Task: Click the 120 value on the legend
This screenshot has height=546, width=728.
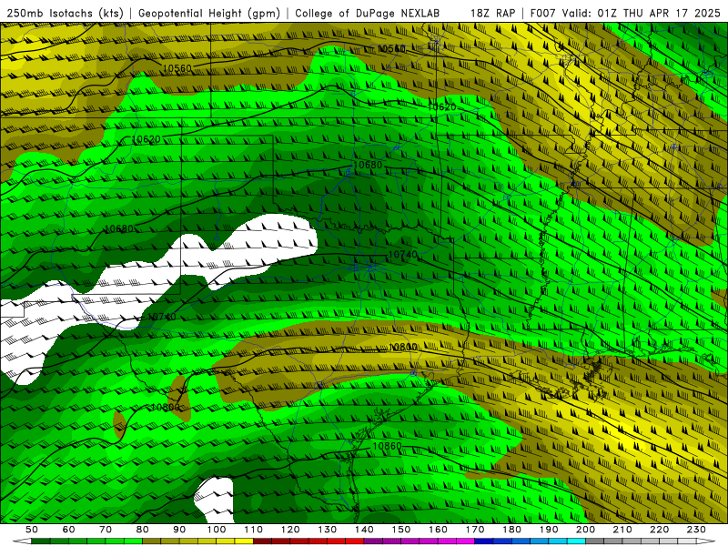Action: point(290,530)
